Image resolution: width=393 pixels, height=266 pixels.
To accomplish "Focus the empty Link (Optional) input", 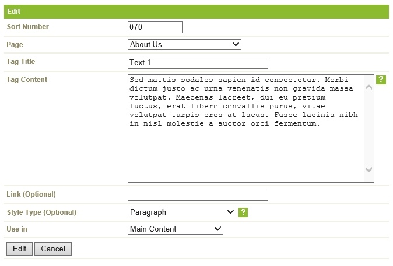I will click(x=198, y=194).
